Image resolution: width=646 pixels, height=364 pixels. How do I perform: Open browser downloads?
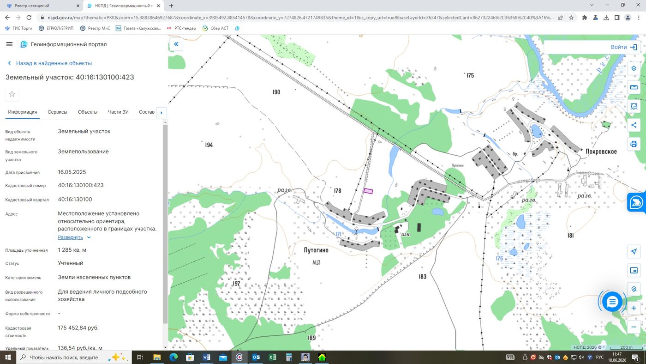pos(606,18)
